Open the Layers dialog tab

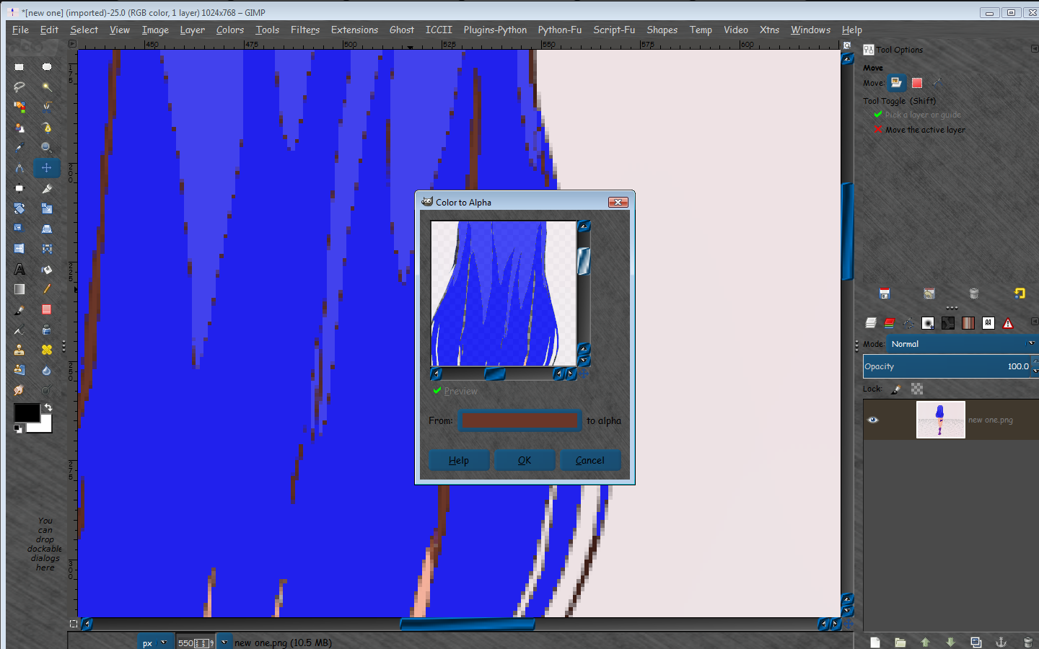pos(871,322)
